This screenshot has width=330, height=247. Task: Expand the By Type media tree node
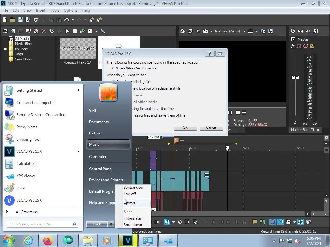5,49
